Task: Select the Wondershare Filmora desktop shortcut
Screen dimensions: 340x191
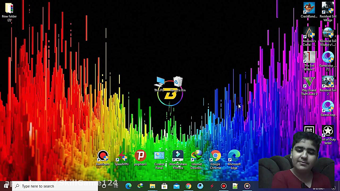Action: 178,160
